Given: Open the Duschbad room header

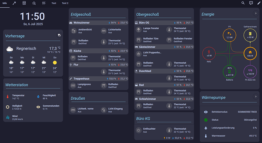Looking at the screenshot, I should click(164, 71).
